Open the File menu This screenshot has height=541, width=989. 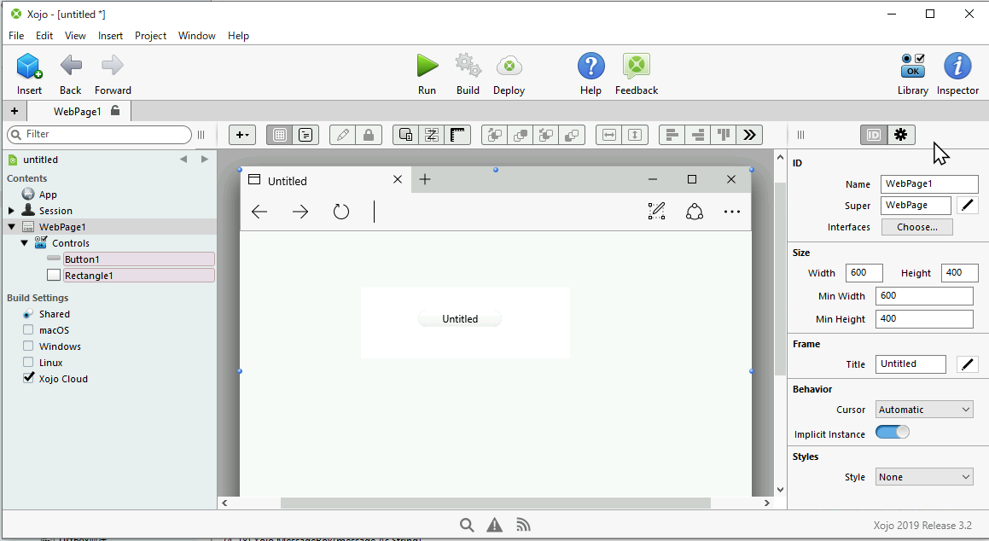pyautogui.click(x=16, y=36)
